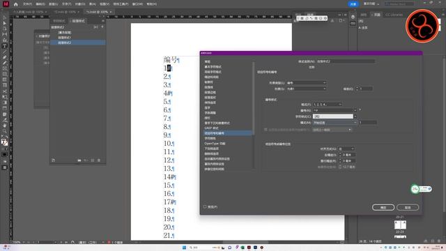Image resolution: width=446 pixels, height=251 pixels.
Task: Click the Apply Color button in the toolbox
Action: click(5, 155)
